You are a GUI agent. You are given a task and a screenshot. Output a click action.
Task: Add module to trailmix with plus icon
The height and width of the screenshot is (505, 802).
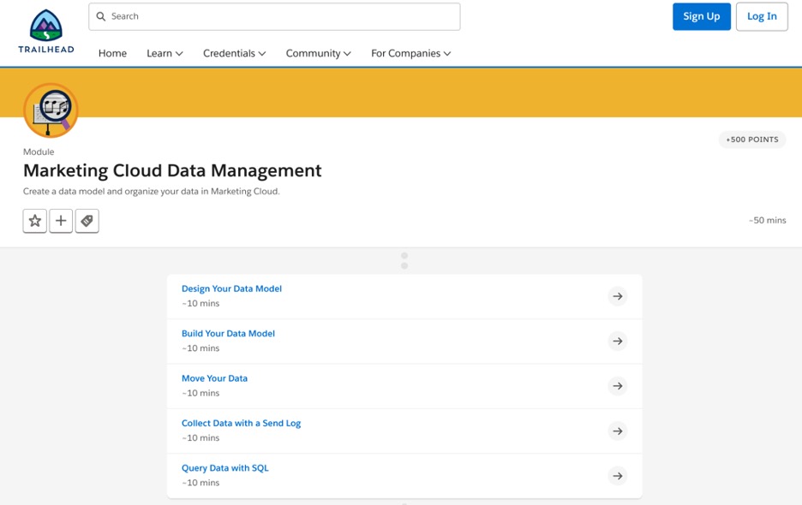coord(61,221)
